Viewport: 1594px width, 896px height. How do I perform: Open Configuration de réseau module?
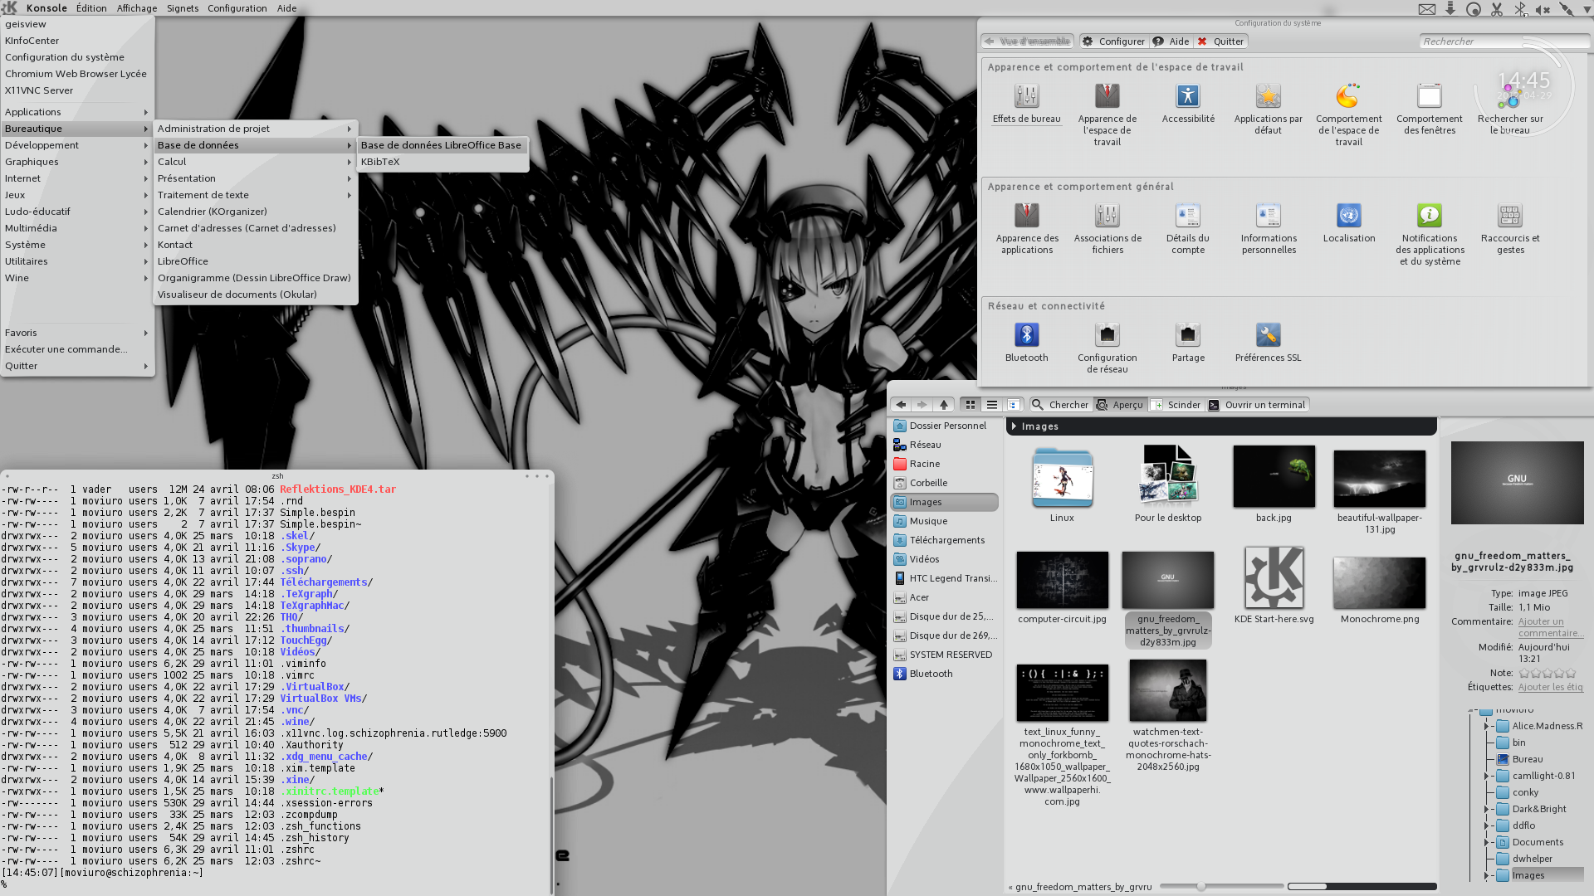[1107, 348]
